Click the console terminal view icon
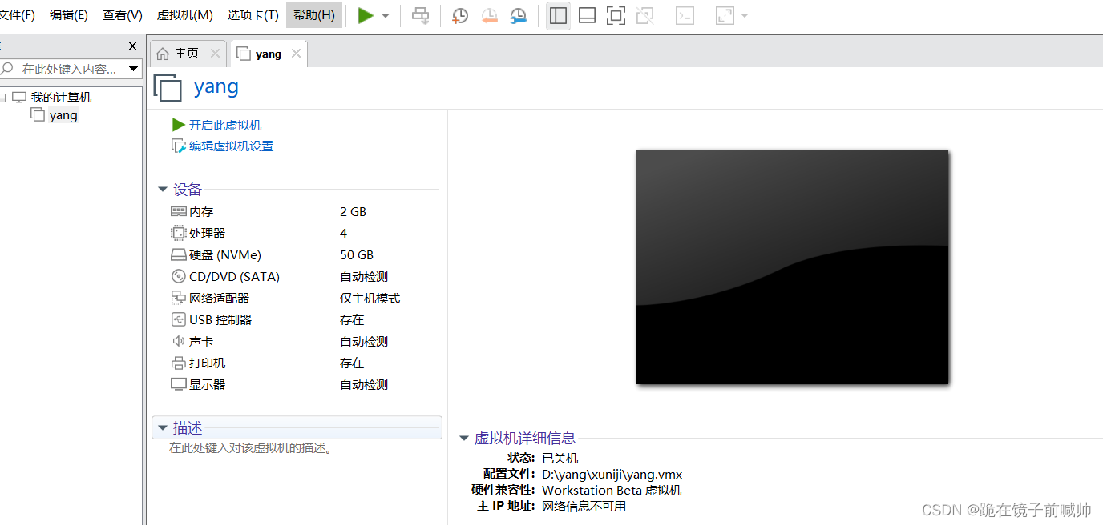Screen dimensions: 1103x525 685,15
